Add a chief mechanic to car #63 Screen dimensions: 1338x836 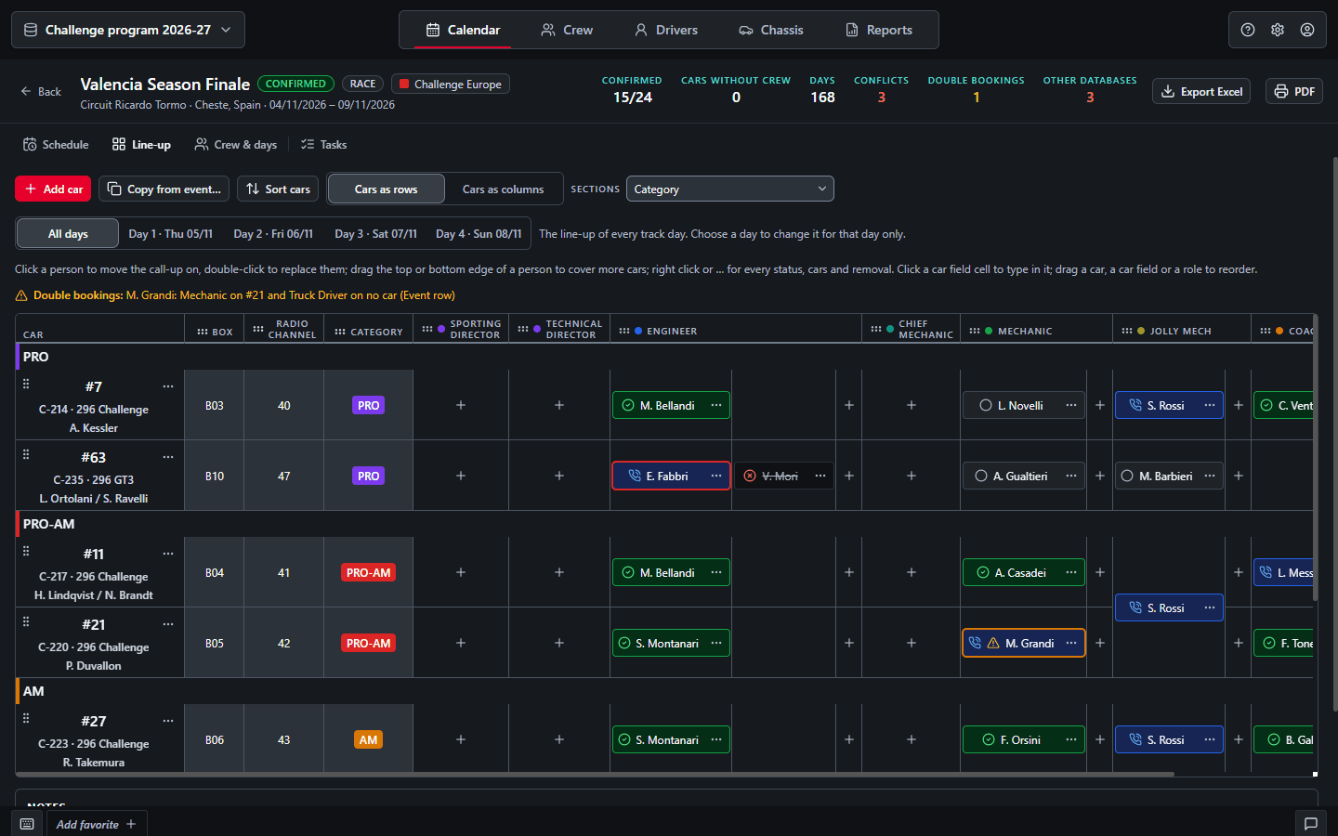point(912,476)
